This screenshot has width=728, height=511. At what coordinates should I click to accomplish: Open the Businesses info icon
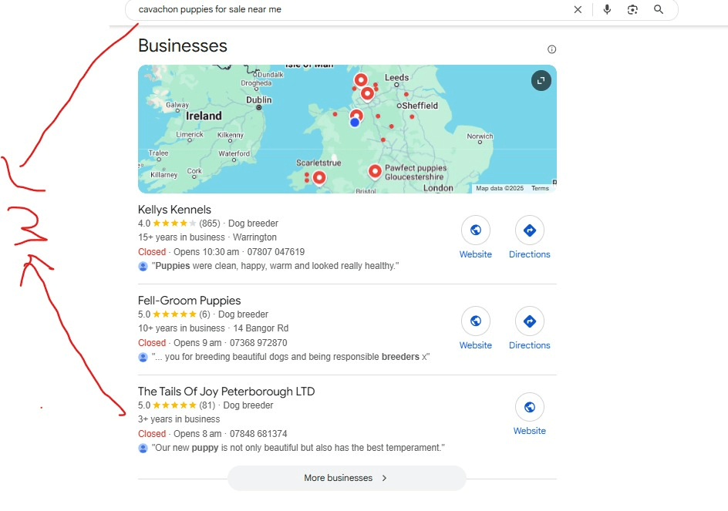point(551,49)
